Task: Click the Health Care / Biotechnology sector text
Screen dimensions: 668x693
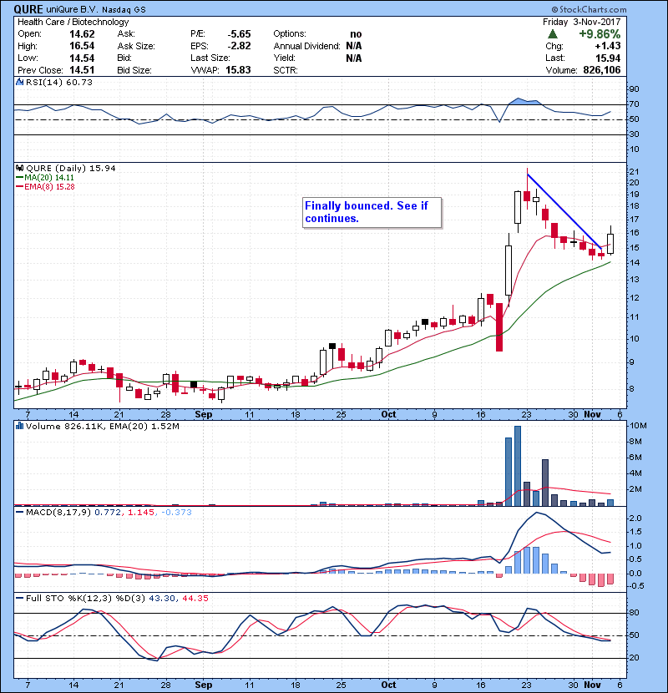Action: pyautogui.click(x=73, y=22)
